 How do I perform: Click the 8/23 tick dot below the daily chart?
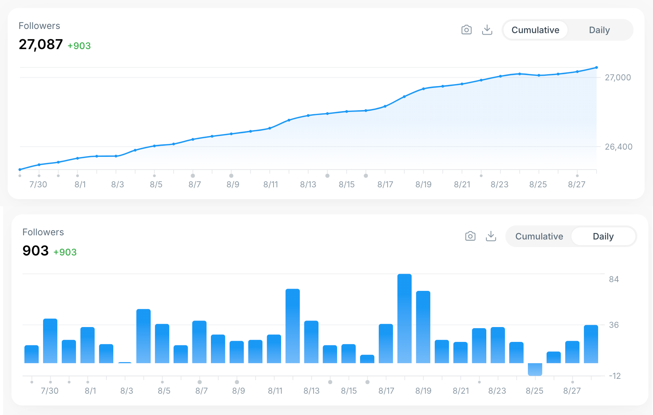[x=480, y=381]
